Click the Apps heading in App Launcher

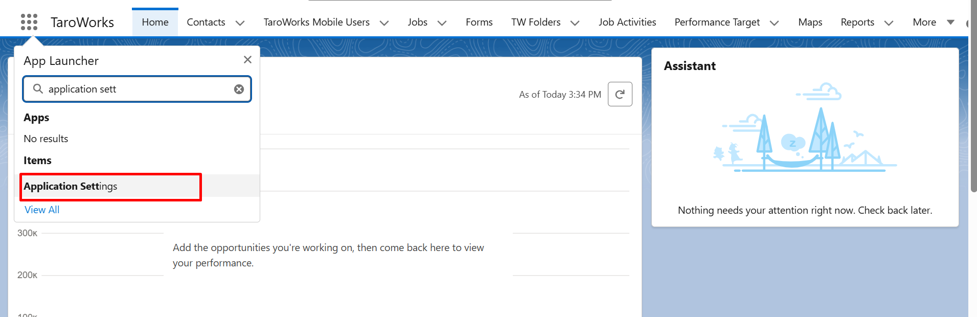(x=36, y=118)
